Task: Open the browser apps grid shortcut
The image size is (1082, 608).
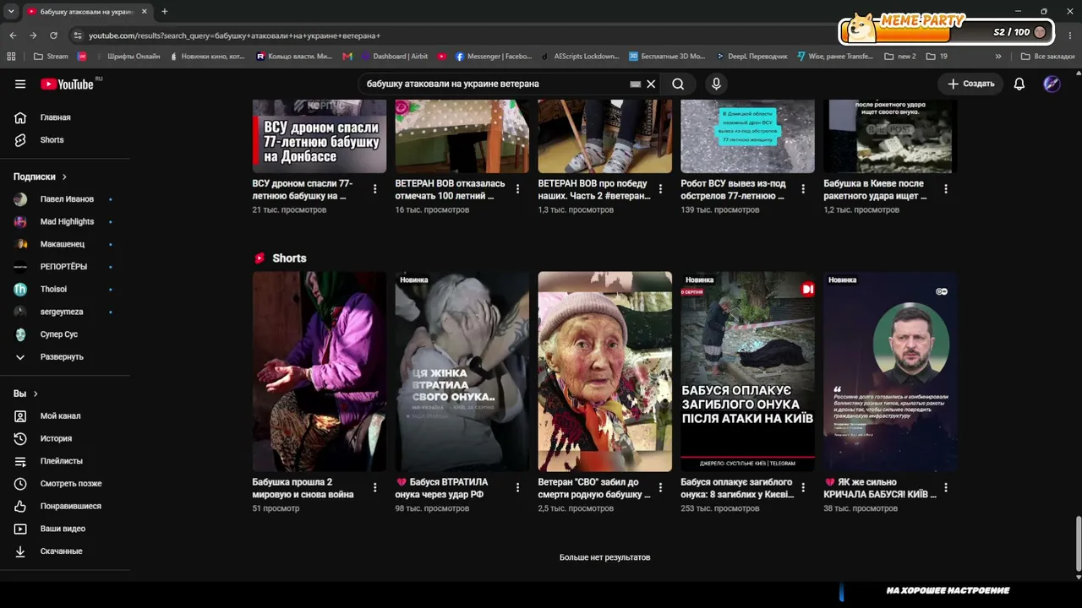Action: click(11, 57)
